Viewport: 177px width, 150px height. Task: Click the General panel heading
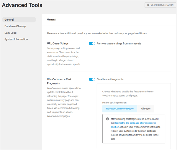point(52,19)
